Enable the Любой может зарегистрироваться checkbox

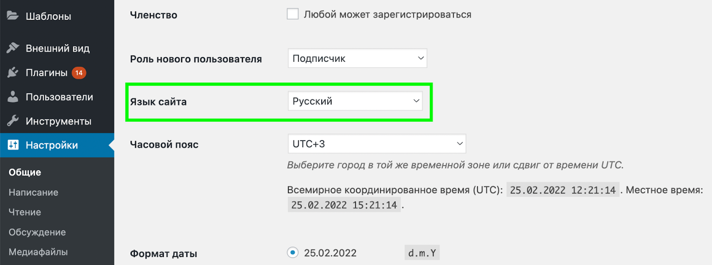[292, 14]
